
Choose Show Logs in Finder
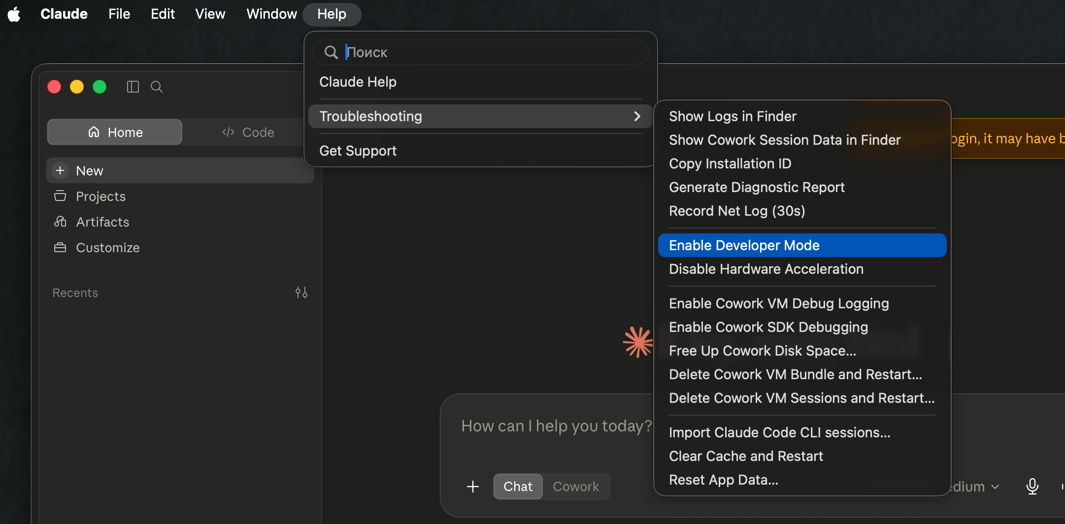click(802, 116)
